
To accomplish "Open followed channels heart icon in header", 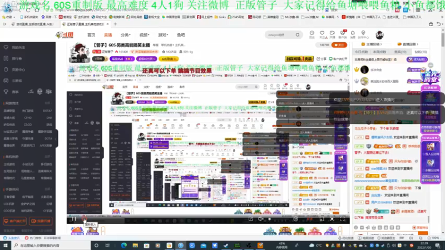I will point(322,34).
